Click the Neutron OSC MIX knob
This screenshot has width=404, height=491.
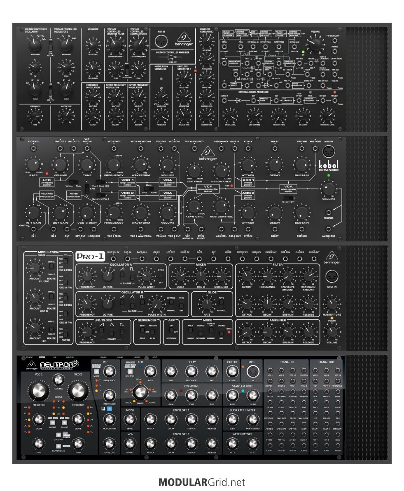click(58, 380)
